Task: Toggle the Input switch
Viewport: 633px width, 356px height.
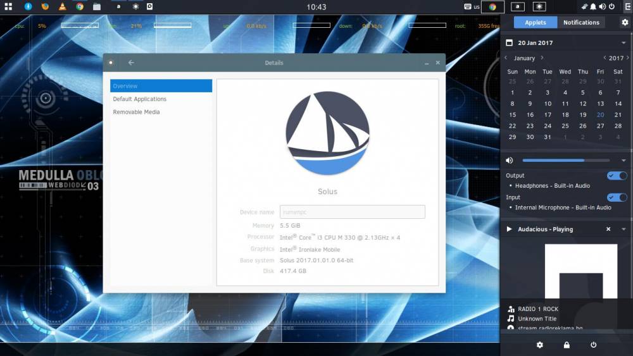Action: (617, 197)
